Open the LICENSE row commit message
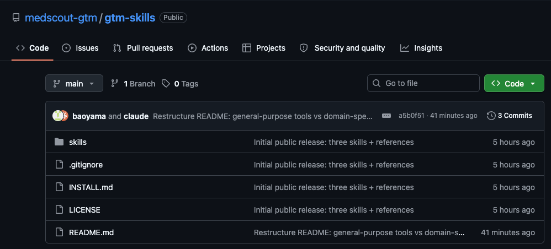 [334, 210]
